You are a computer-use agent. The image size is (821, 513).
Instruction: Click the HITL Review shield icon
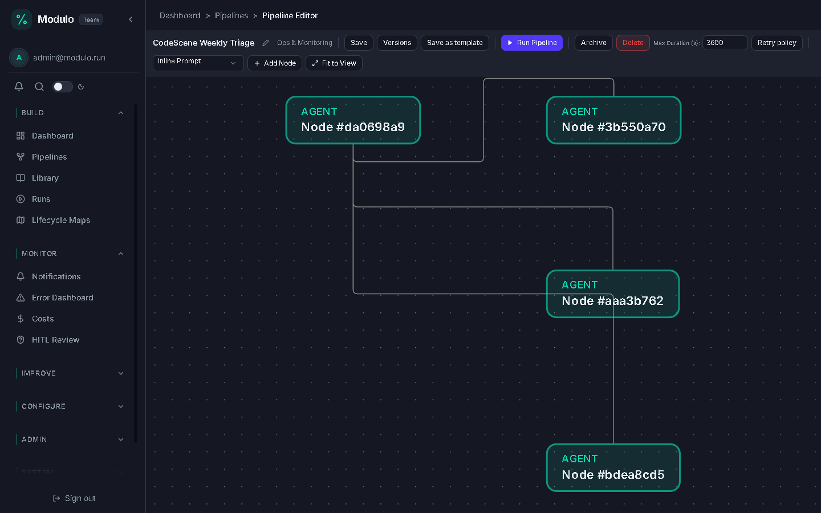[x=21, y=340]
